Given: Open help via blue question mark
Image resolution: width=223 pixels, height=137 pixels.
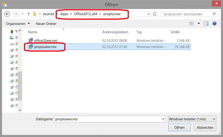Looking at the screenshot, I should [214, 24].
